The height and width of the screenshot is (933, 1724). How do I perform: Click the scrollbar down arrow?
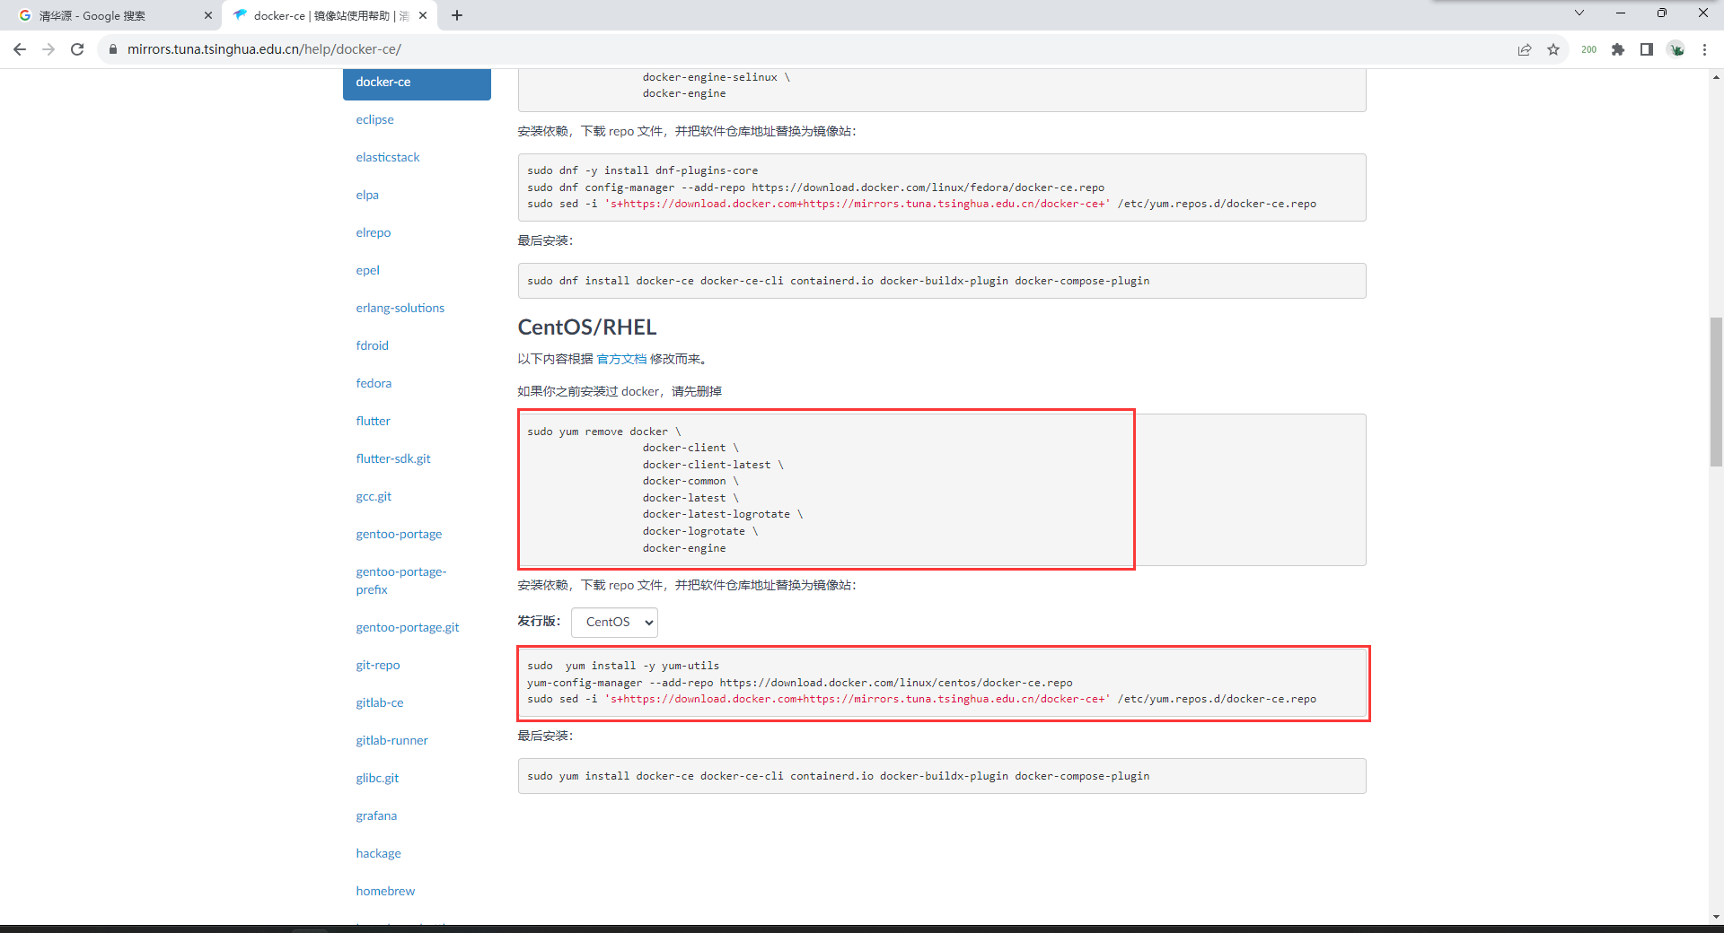pyautogui.click(x=1716, y=917)
